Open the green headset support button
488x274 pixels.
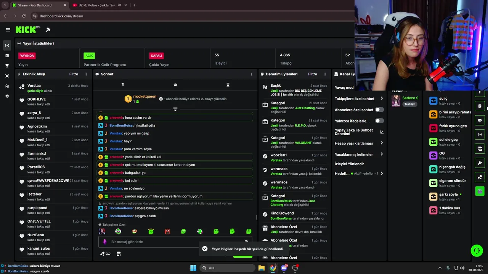click(477, 250)
